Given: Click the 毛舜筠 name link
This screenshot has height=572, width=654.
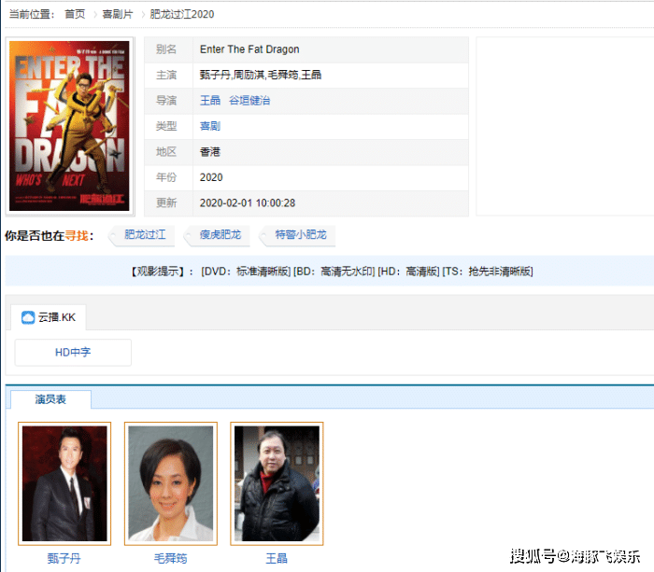Looking at the screenshot, I should pos(170,558).
